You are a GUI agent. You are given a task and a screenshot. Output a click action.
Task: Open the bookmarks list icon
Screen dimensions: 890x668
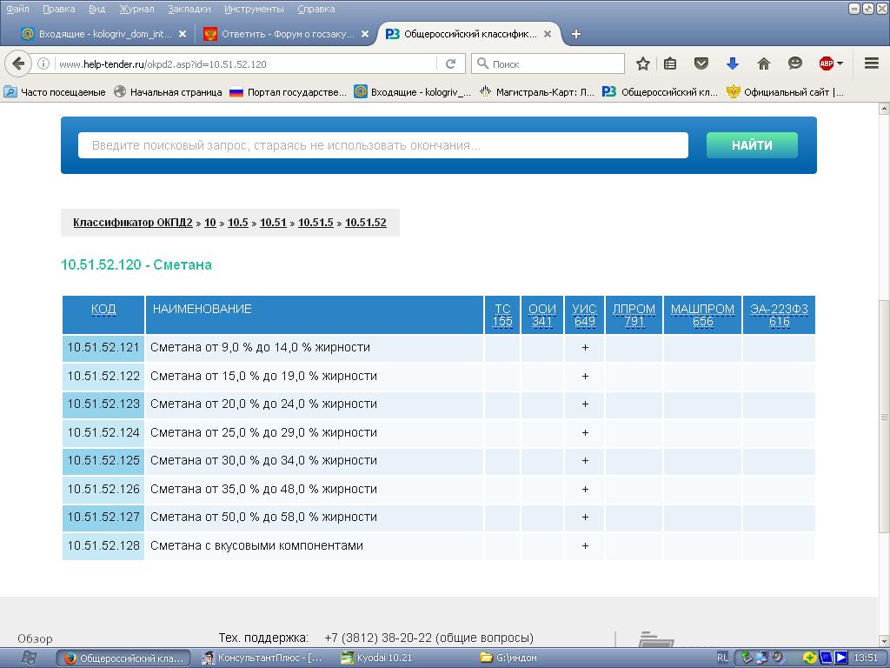click(669, 63)
